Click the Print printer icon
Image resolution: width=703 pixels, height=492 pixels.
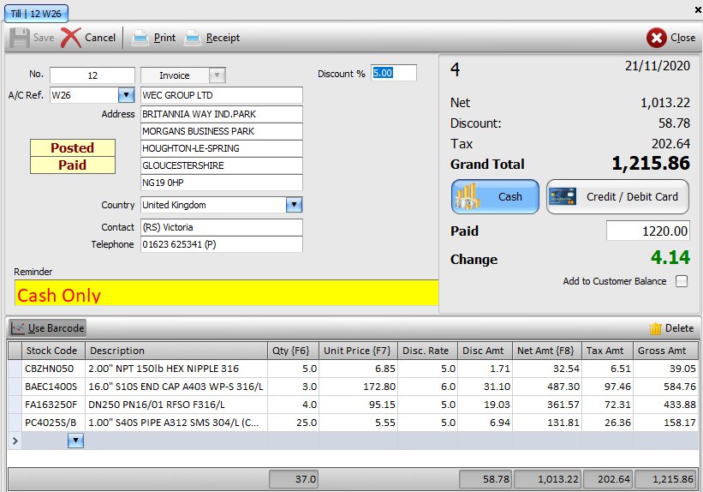click(140, 38)
